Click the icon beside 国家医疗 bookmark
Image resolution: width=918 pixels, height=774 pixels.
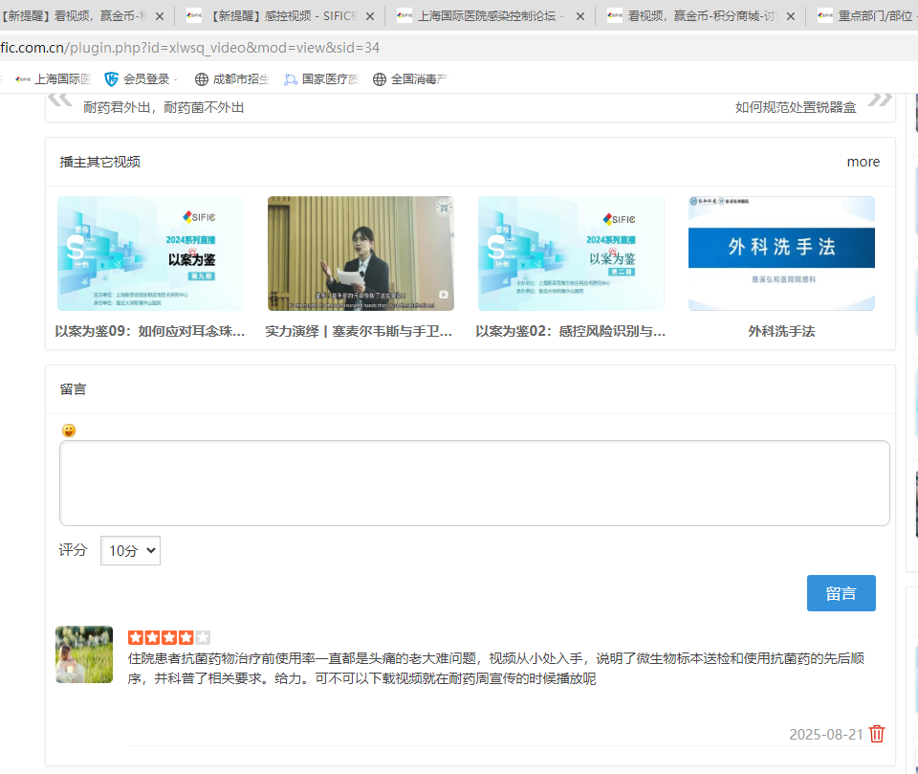(x=292, y=79)
